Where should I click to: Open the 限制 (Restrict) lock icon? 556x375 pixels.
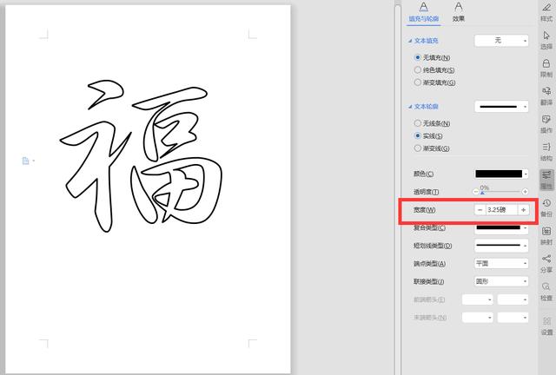(x=546, y=66)
